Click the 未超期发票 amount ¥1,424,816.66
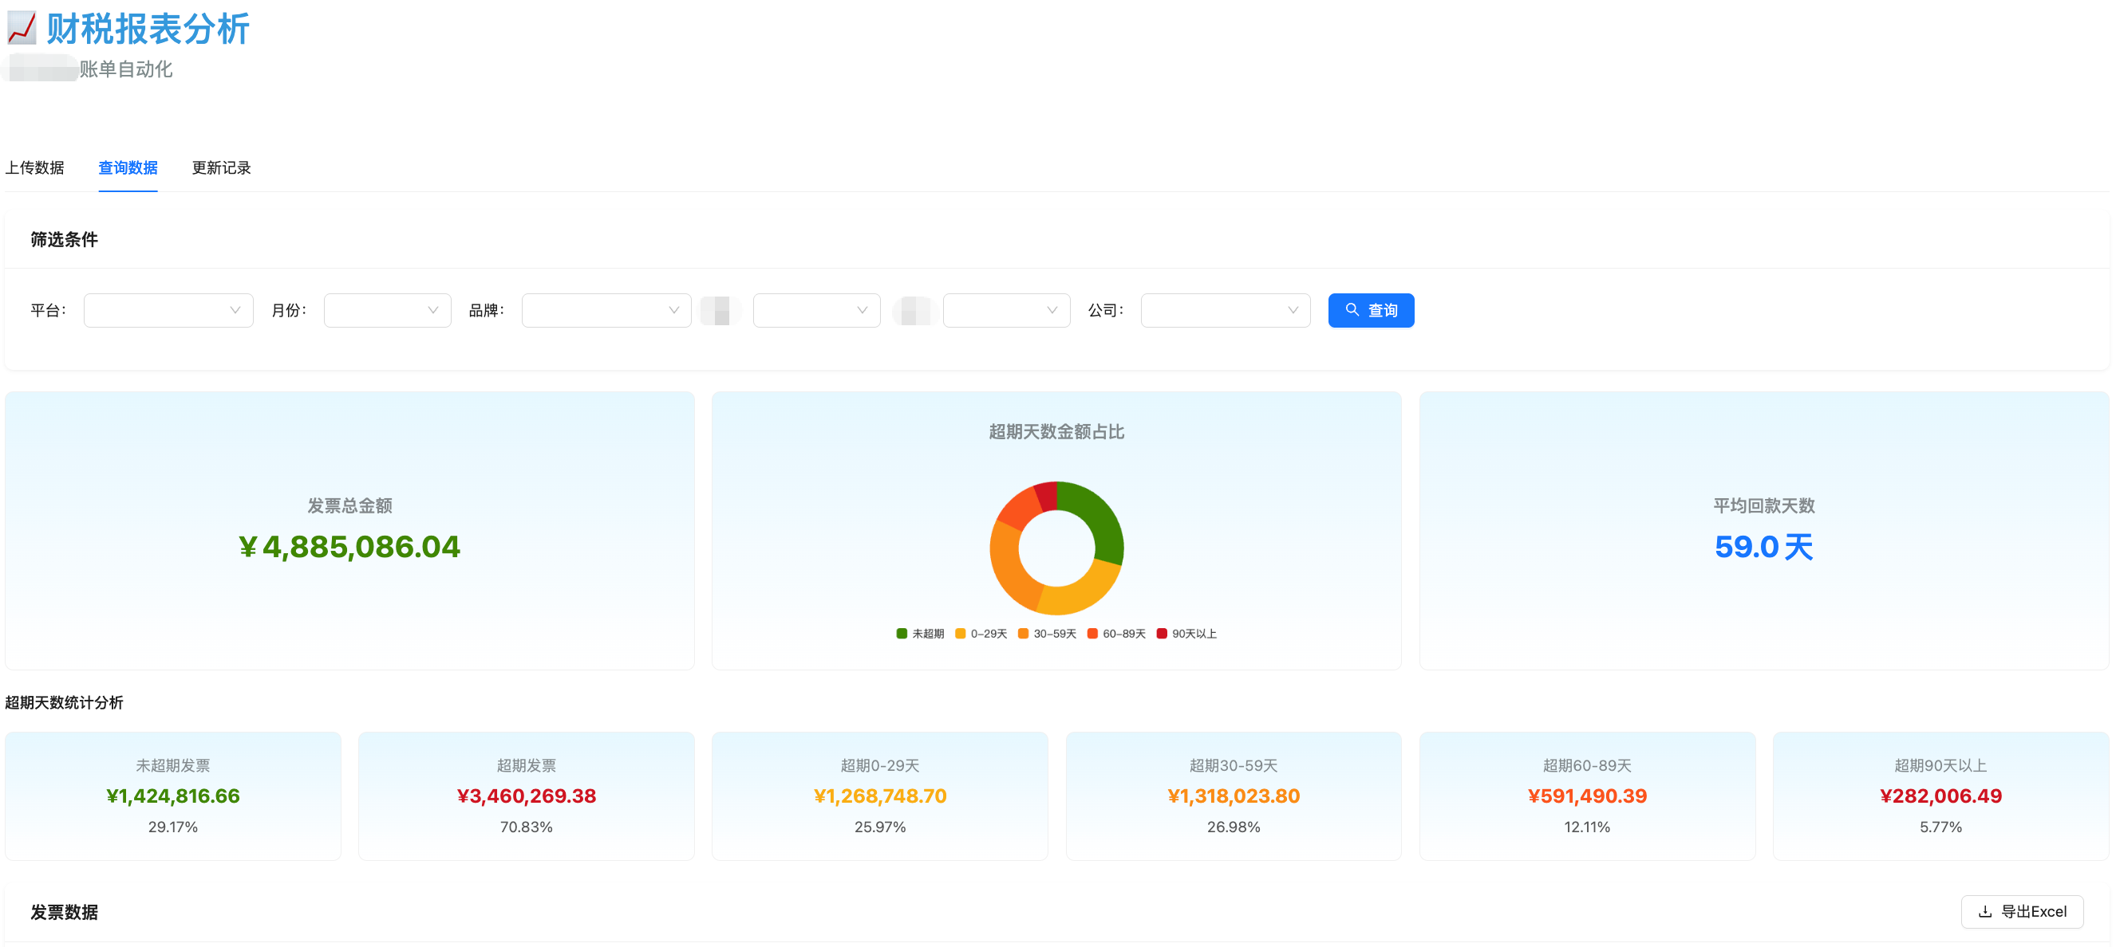 [173, 796]
